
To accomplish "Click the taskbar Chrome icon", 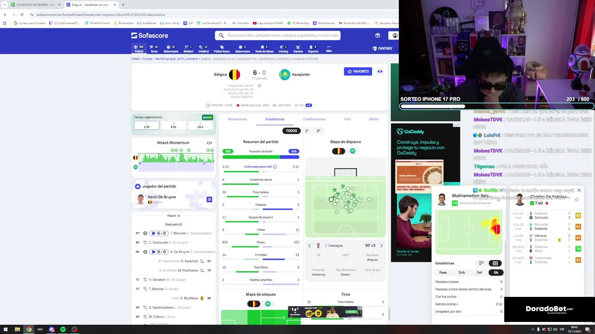I will (x=29, y=329).
